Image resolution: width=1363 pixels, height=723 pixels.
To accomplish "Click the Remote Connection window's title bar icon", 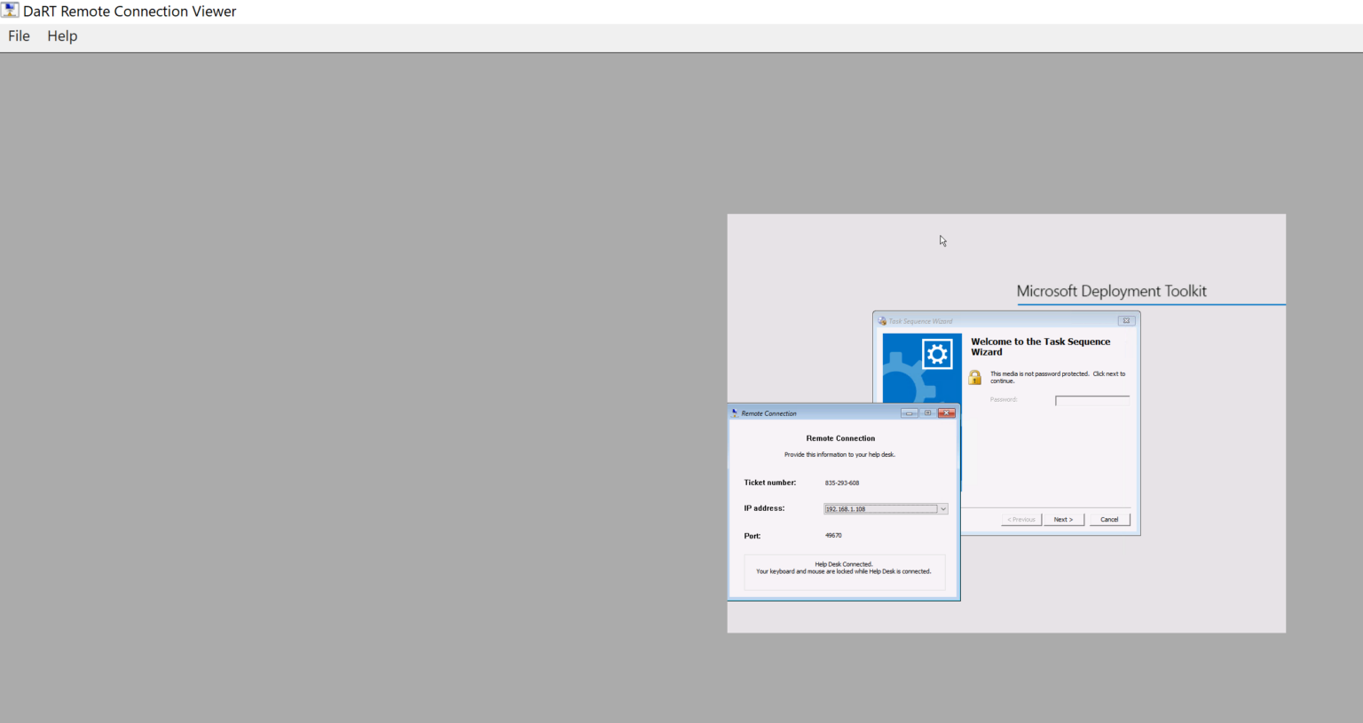I will [x=735, y=413].
